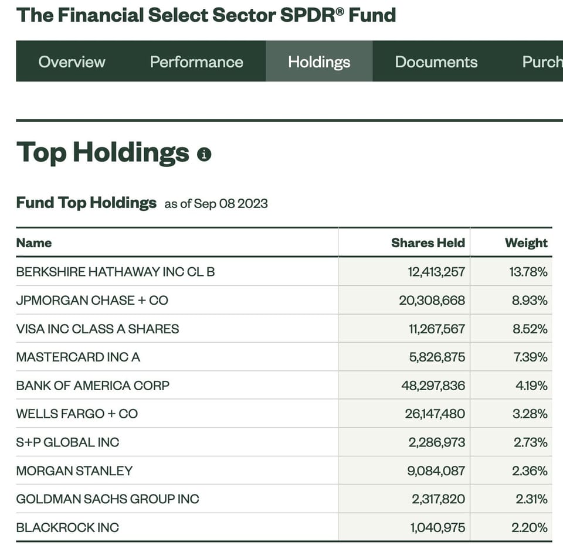Open the Overview tab
The width and height of the screenshot is (563, 556).
pyautogui.click(x=72, y=62)
